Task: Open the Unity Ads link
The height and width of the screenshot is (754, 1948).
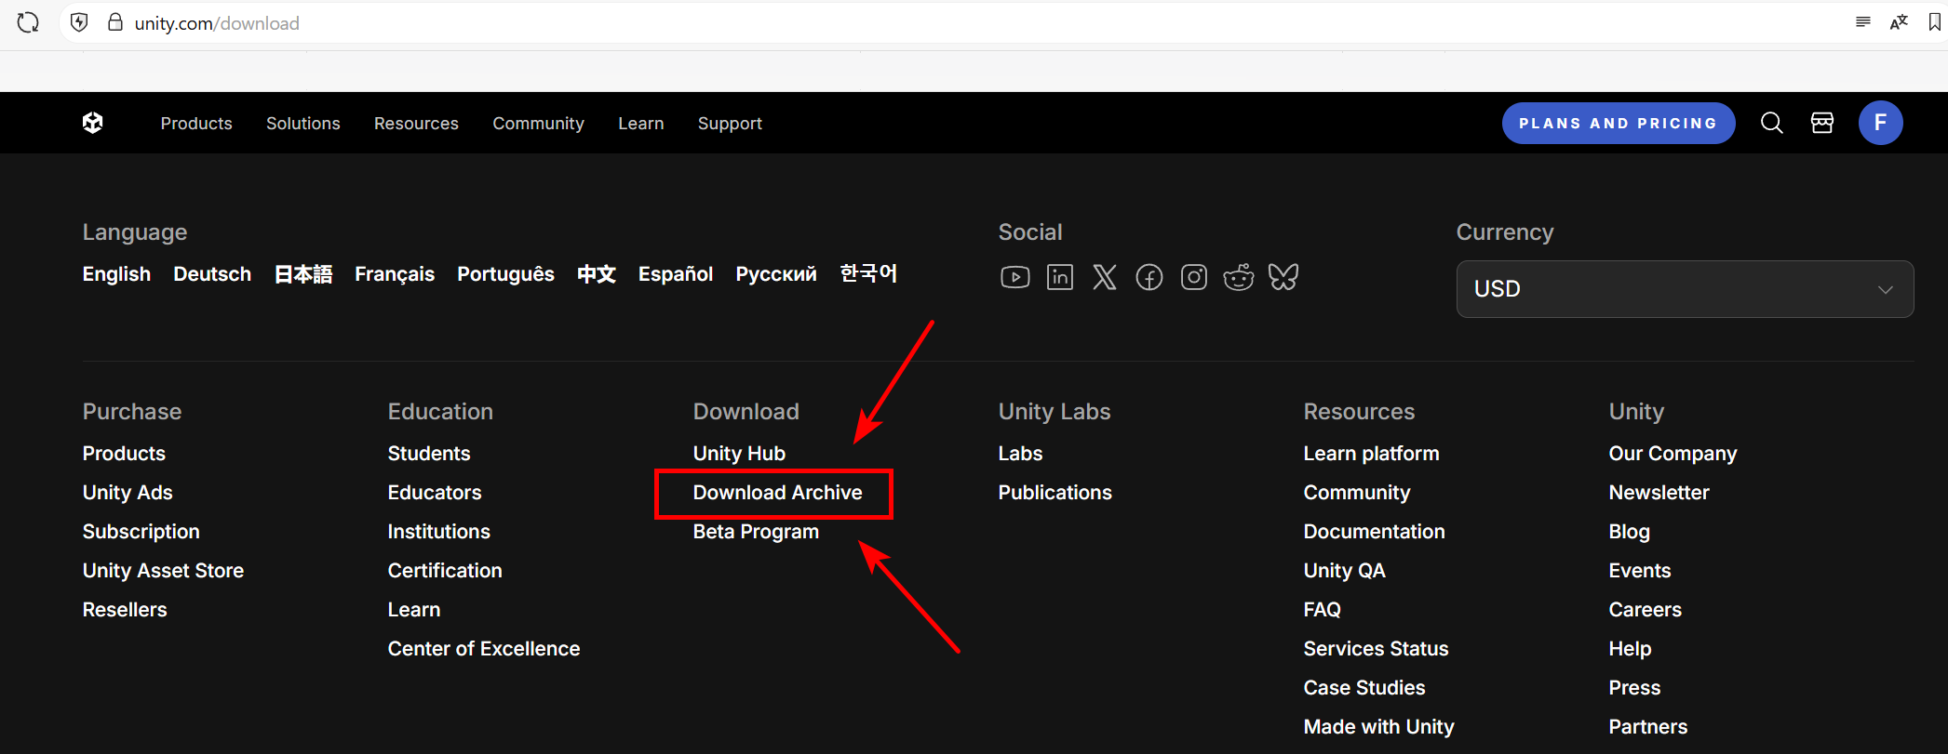Action: 128,493
